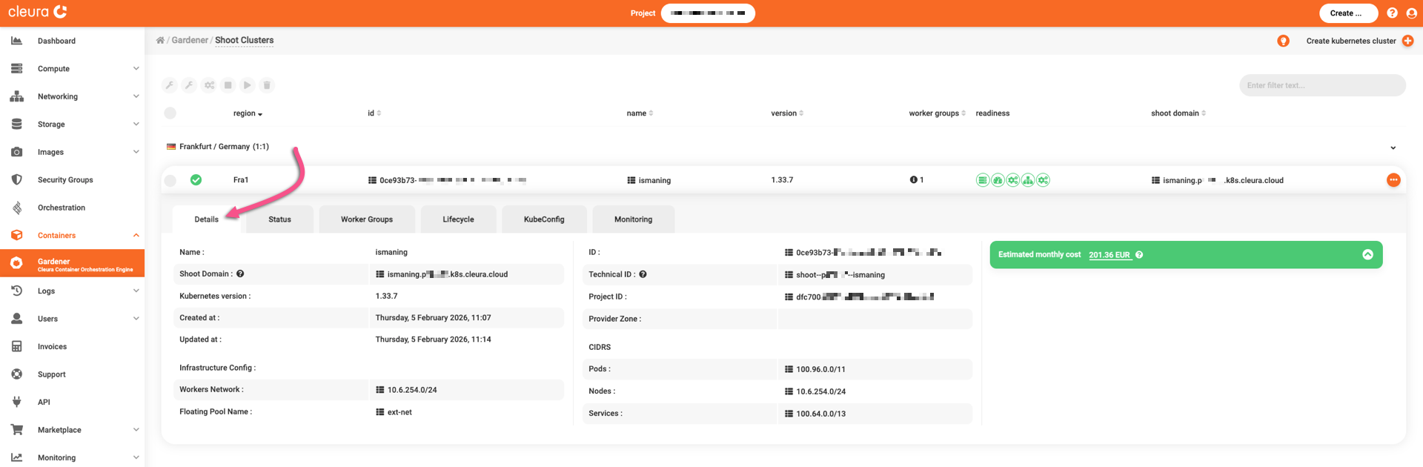This screenshot has height=467, width=1423.
Task: Open the KubeConfig tab
Action: (x=544, y=219)
